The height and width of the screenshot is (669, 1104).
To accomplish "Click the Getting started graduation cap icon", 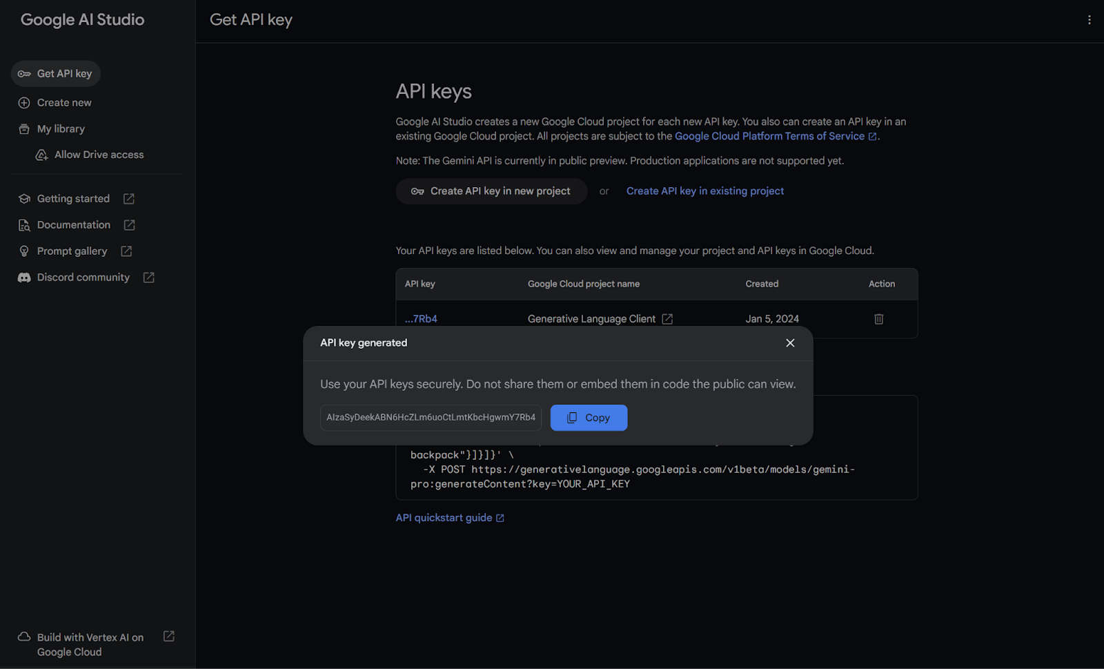I will click(24, 199).
